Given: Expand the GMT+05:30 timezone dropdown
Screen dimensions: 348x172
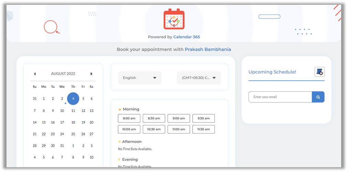Looking at the screenshot, I should tap(199, 78).
